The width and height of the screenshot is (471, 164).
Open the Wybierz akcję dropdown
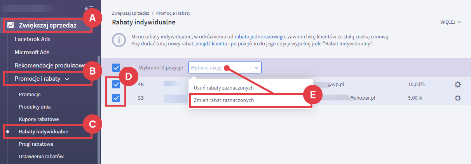point(225,67)
